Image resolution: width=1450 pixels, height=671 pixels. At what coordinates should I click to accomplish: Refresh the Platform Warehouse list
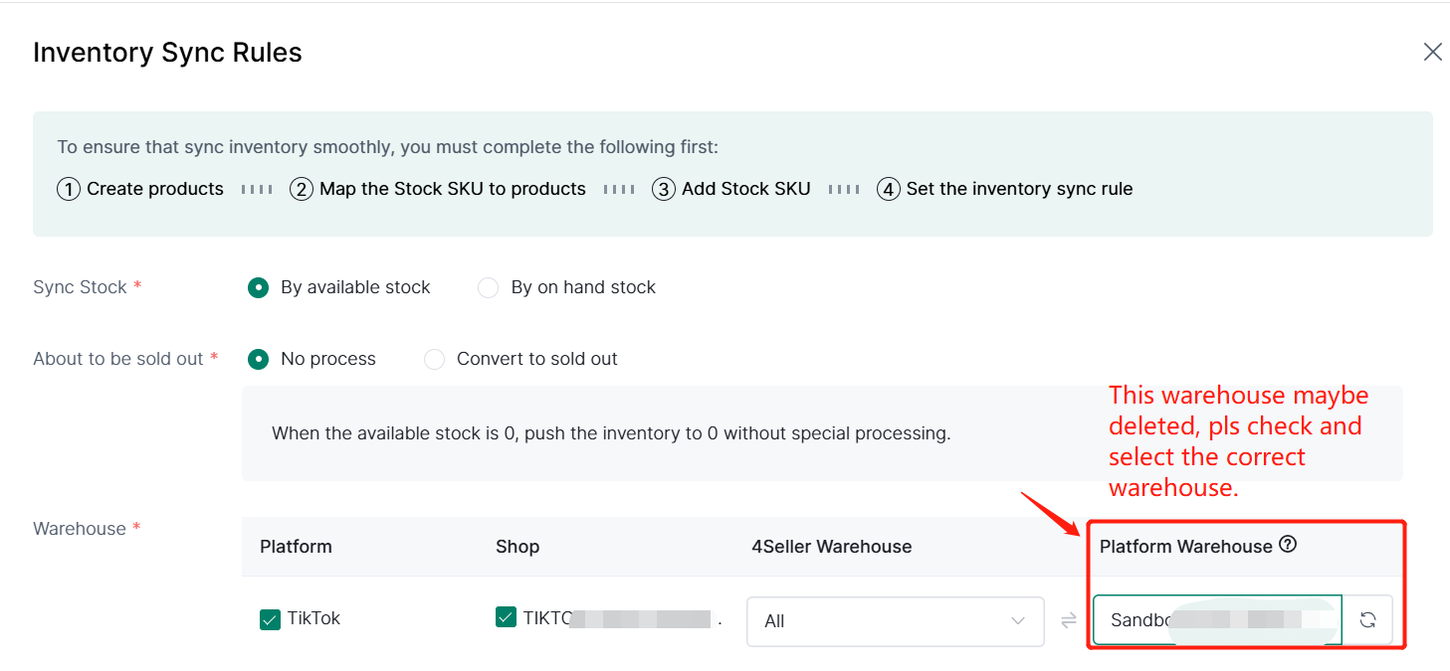tap(1367, 620)
